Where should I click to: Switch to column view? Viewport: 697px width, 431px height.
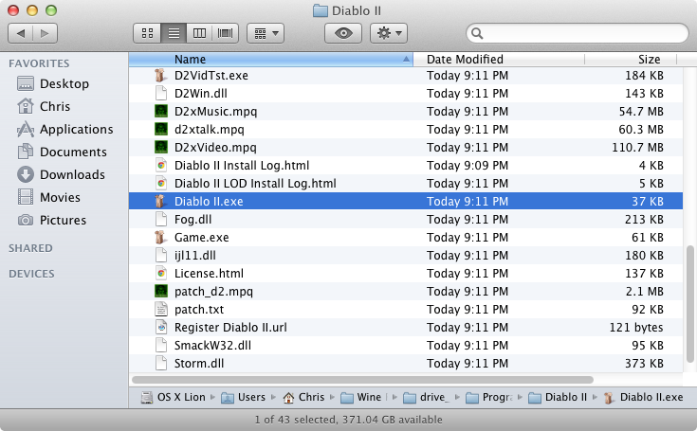pyautogui.click(x=199, y=33)
